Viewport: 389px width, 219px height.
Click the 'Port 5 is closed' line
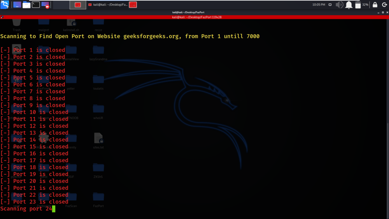(x=33, y=78)
